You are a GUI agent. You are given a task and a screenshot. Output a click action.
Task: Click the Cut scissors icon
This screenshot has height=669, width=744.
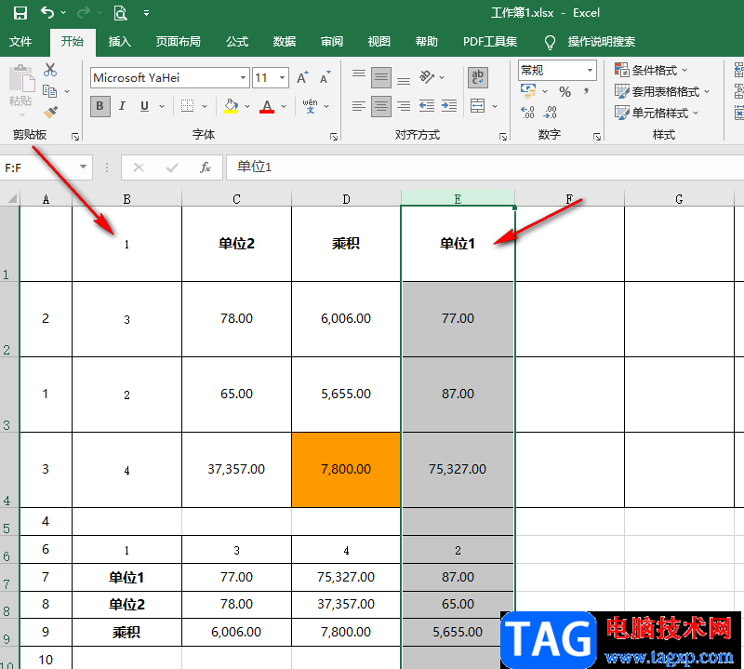[50, 70]
